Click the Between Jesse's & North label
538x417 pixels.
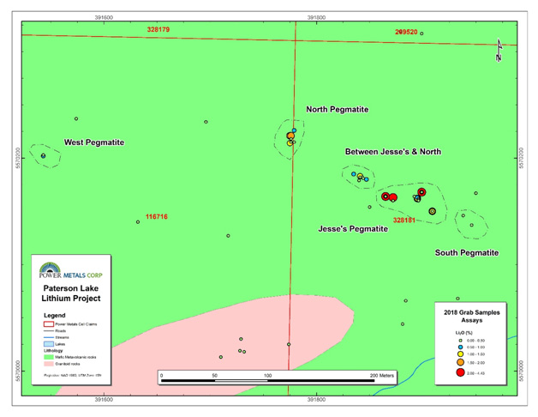click(393, 152)
